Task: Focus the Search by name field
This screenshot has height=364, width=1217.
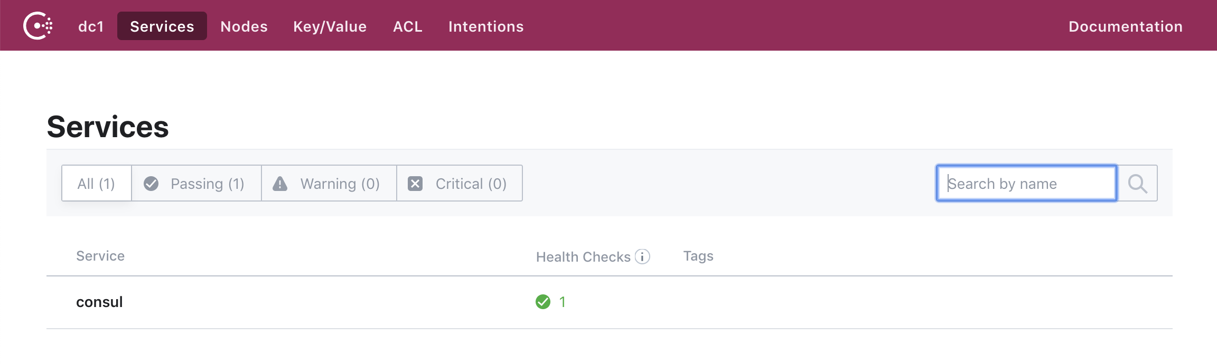Action: click(1026, 184)
